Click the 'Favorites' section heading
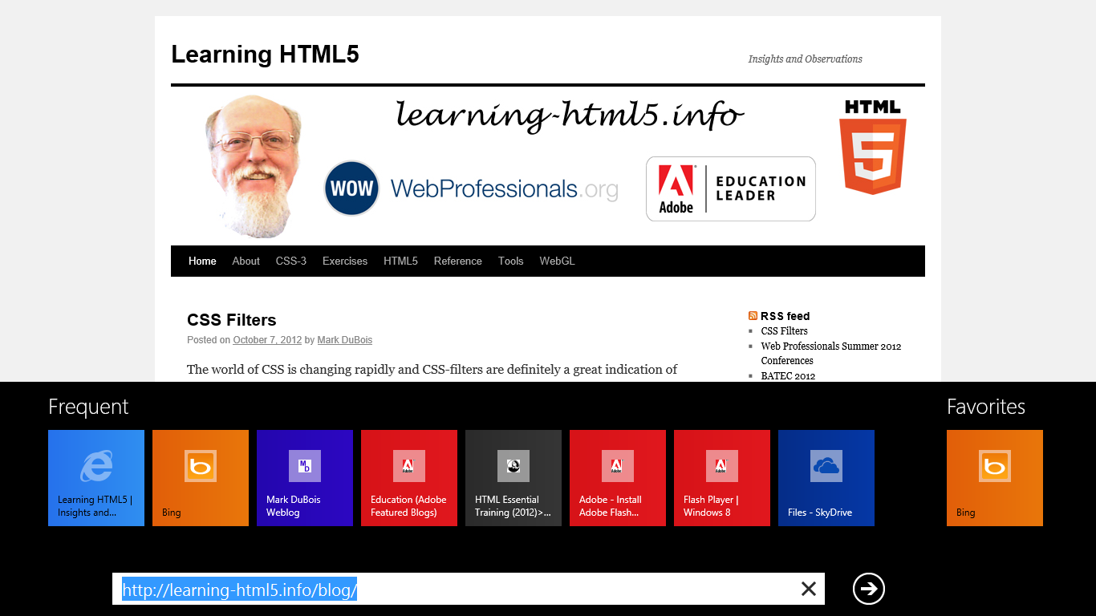 (x=986, y=407)
